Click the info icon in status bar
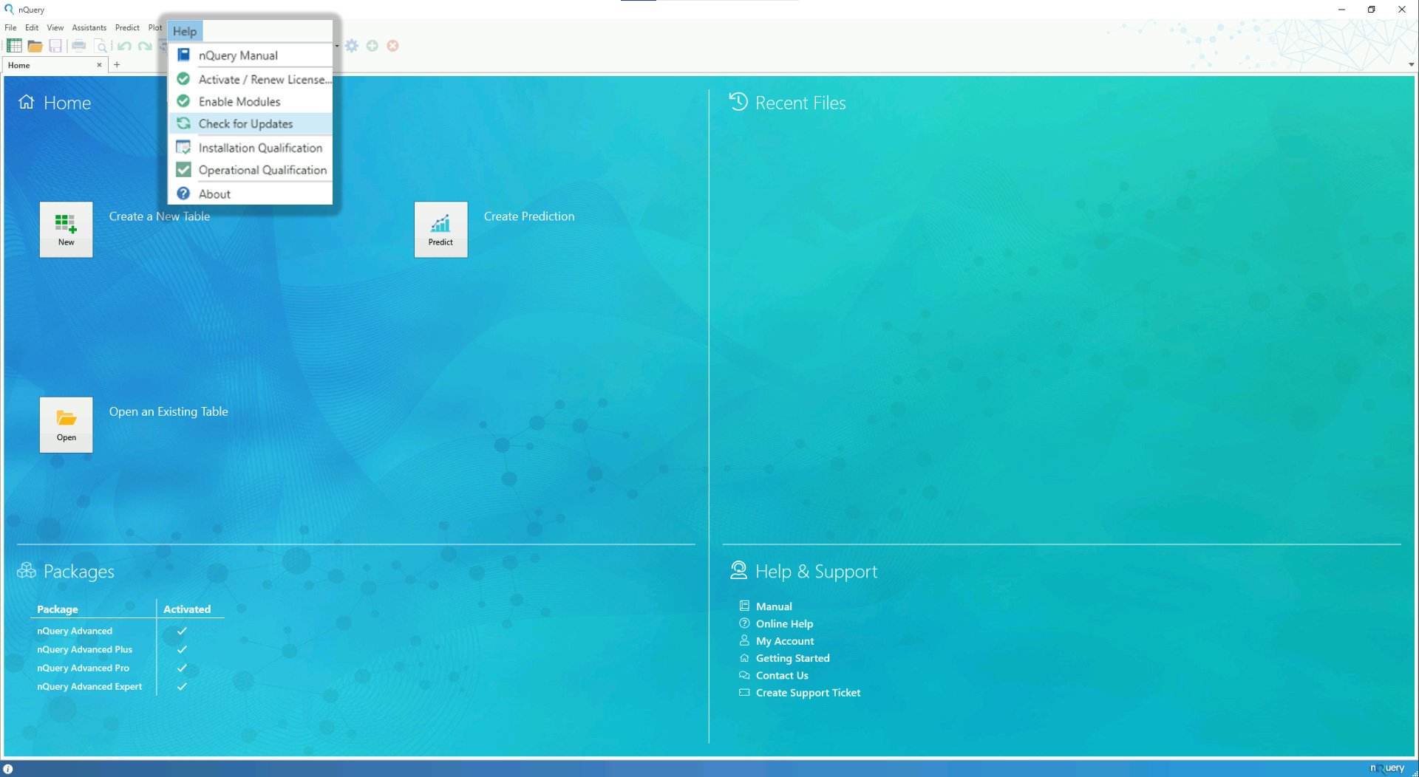 pyautogui.click(x=8, y=769)
